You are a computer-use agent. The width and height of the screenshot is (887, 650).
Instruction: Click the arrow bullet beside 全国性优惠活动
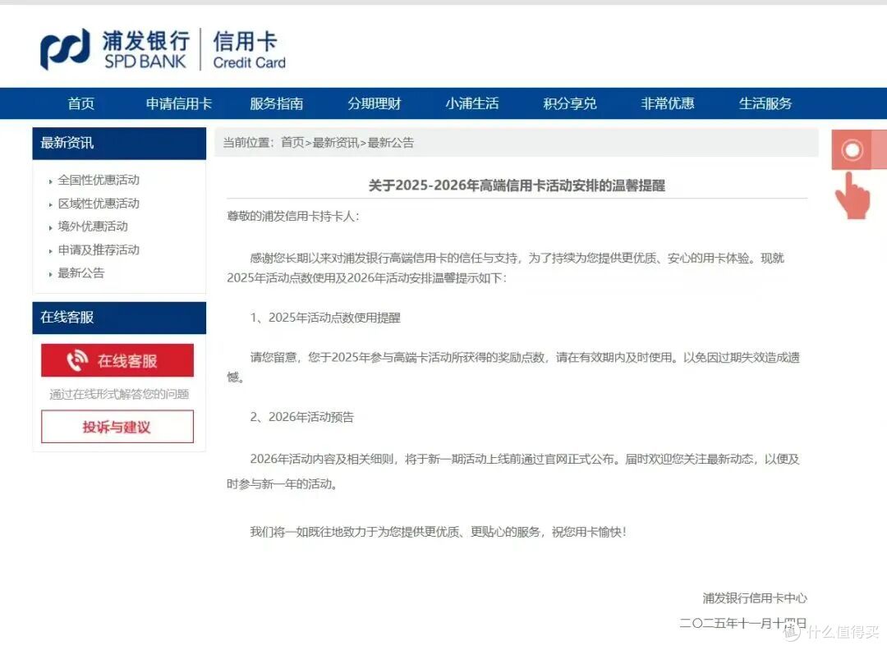point(50,181)
